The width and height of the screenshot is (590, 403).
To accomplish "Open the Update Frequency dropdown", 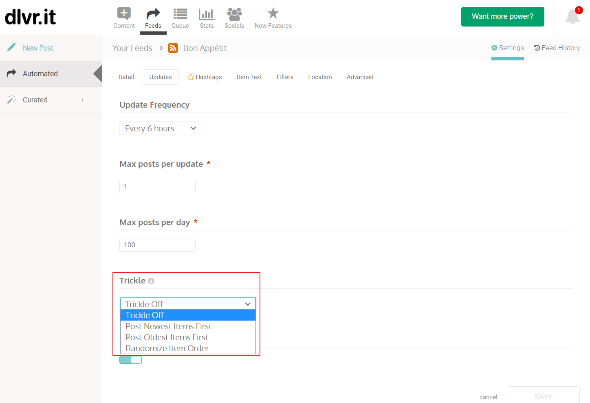I will pyautogui.click(x=161, y=128).
